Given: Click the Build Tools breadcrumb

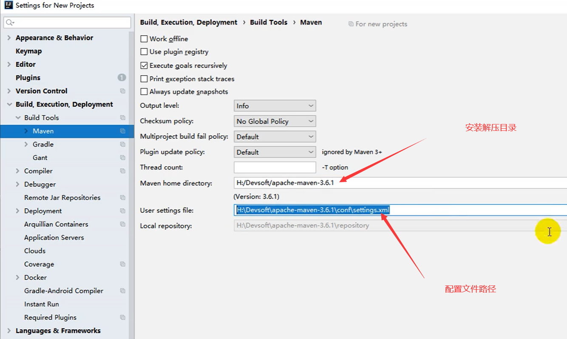Looking at the screenshot, I should click(x=269, y=22).
